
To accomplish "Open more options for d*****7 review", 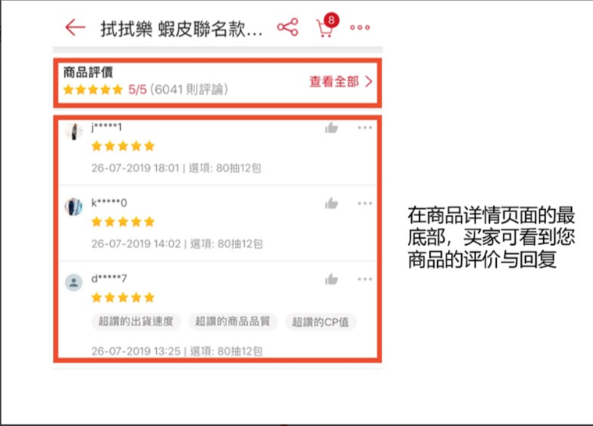I will (x=365, y=279).
